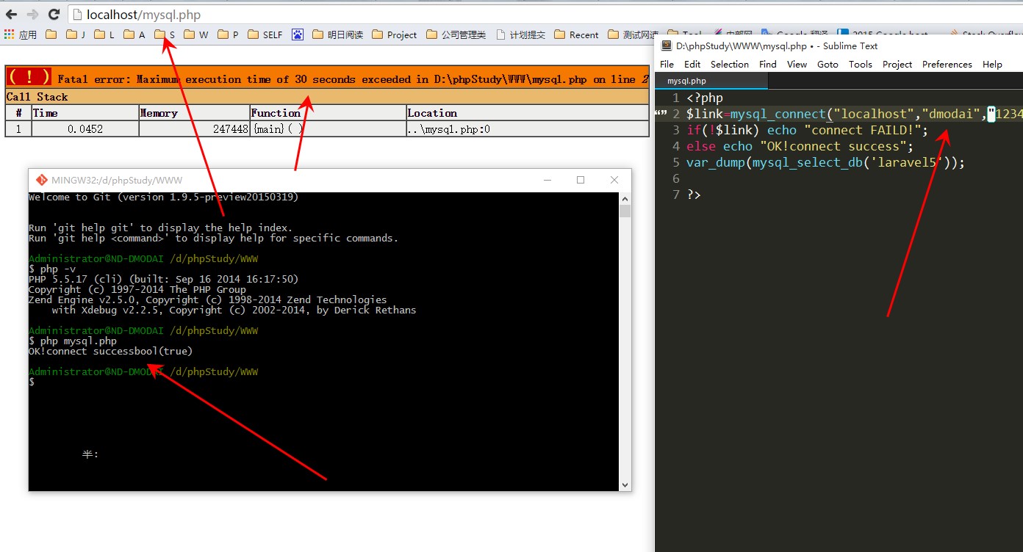Open the Baidu paw bookmark
The height and width of the screenshot is (552, 1023).
tap(298, 34)
